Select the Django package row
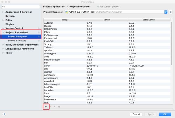 (107, 26)
